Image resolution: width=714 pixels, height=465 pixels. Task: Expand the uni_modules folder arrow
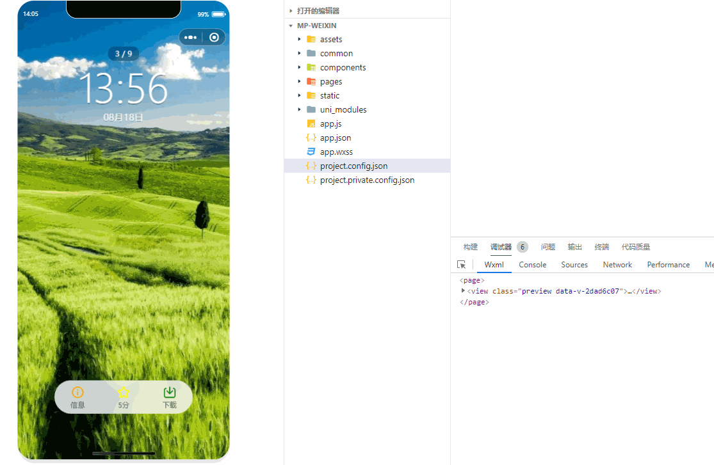tap(299, 109)
